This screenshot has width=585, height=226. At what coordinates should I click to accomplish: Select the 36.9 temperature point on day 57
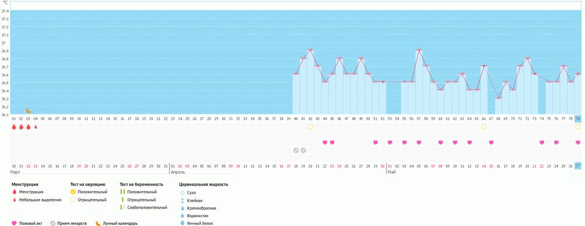coord(419,50)
